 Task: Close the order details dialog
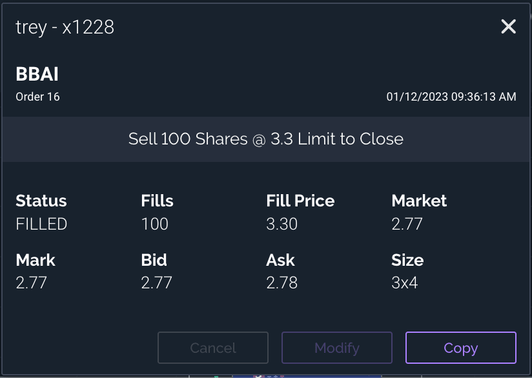point(508,26)
